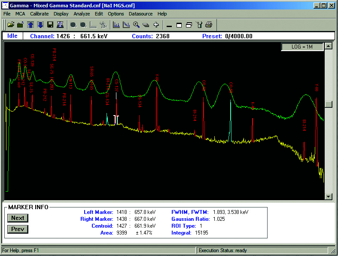Print using the printer toolbar icon
This screenshot has height=256, width=338.
coord(209,25)
